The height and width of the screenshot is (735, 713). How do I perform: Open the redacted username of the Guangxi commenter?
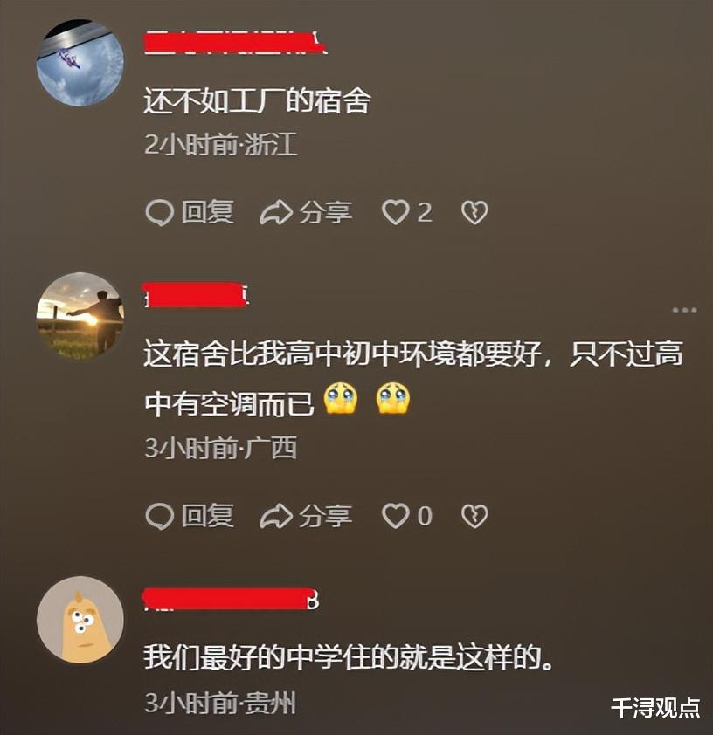pyautogui.click(x=196, y=295)
